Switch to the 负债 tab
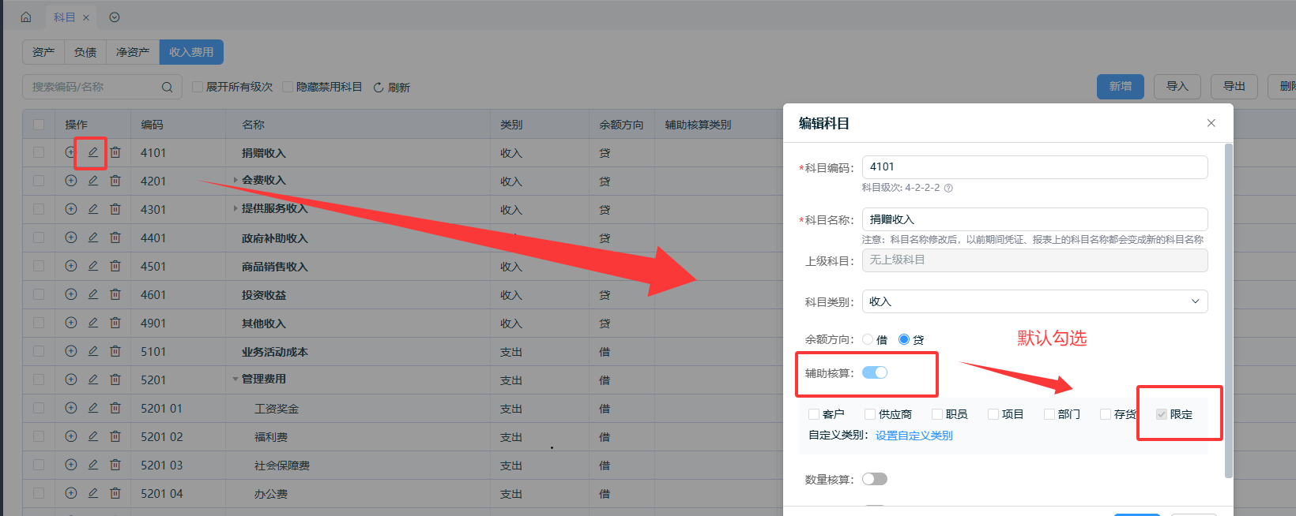 85,52
